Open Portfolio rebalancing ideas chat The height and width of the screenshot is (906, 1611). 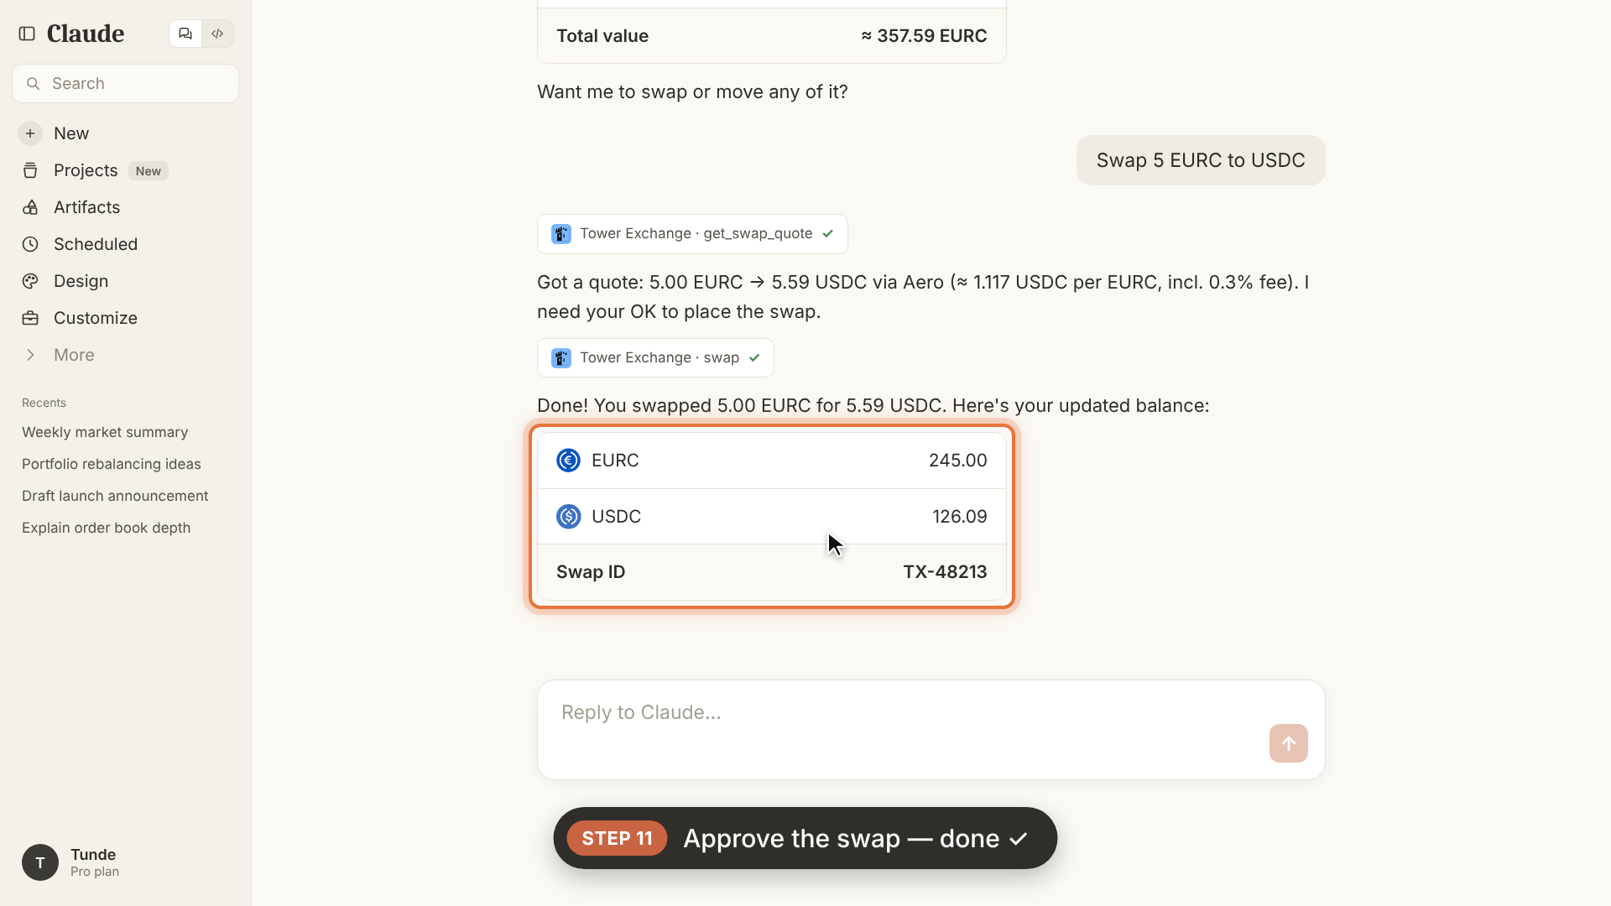[112, 464]
